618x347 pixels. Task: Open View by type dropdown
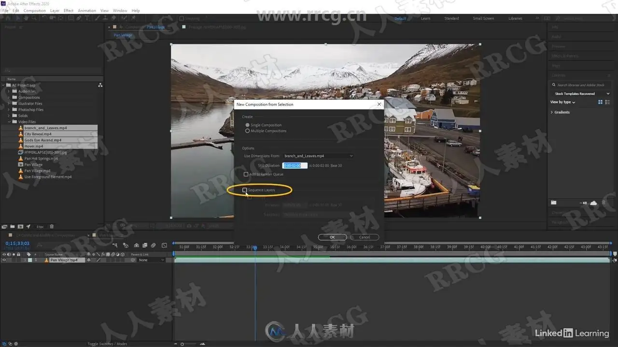click(x=562, y=102)
